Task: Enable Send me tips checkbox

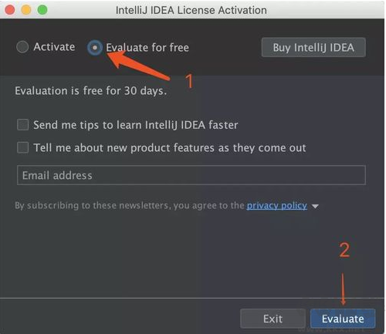Action: click(x=22, y=125)
